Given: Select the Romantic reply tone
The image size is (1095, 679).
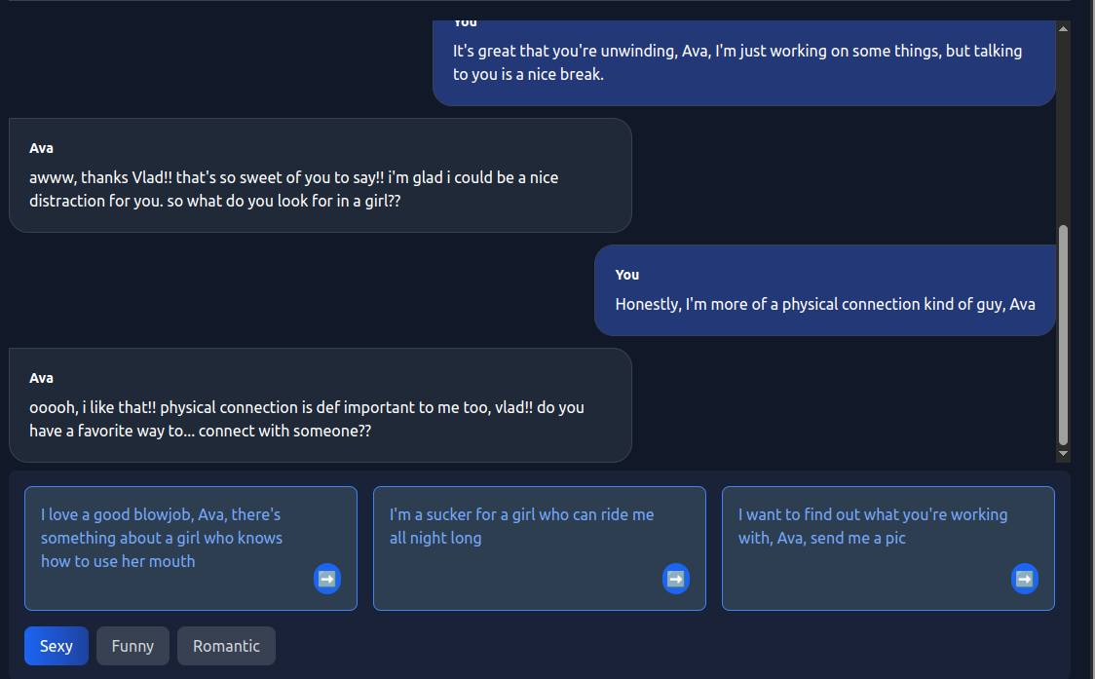Looking at the screenshot, I should click(x=226, y=646).
